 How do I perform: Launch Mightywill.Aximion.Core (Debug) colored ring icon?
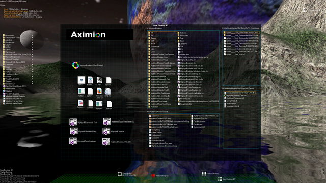[x=75, y=65]
